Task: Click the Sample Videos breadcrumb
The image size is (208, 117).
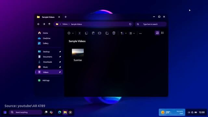Action: [76, 24]
